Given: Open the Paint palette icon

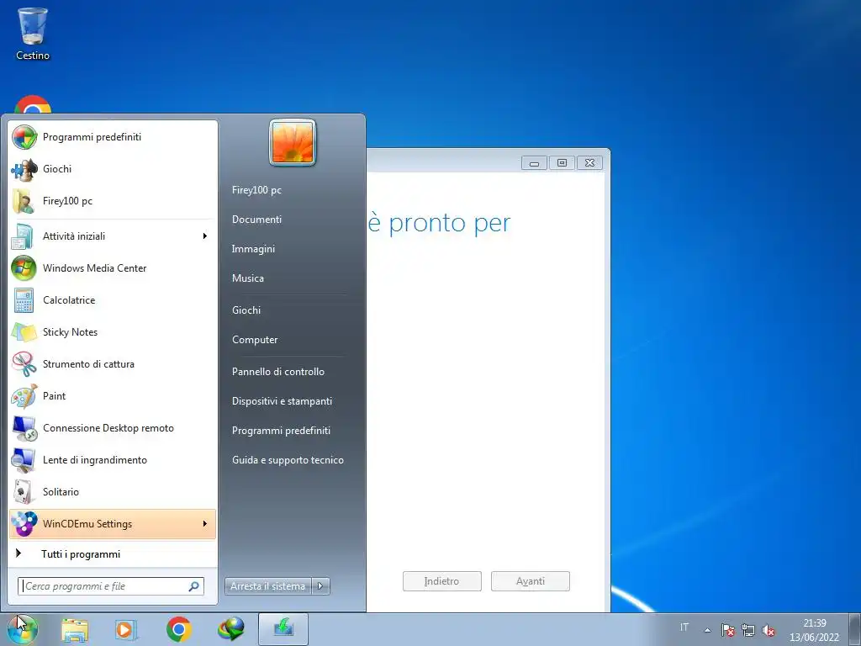Looking at the screenshot, I should click(24, 396).
